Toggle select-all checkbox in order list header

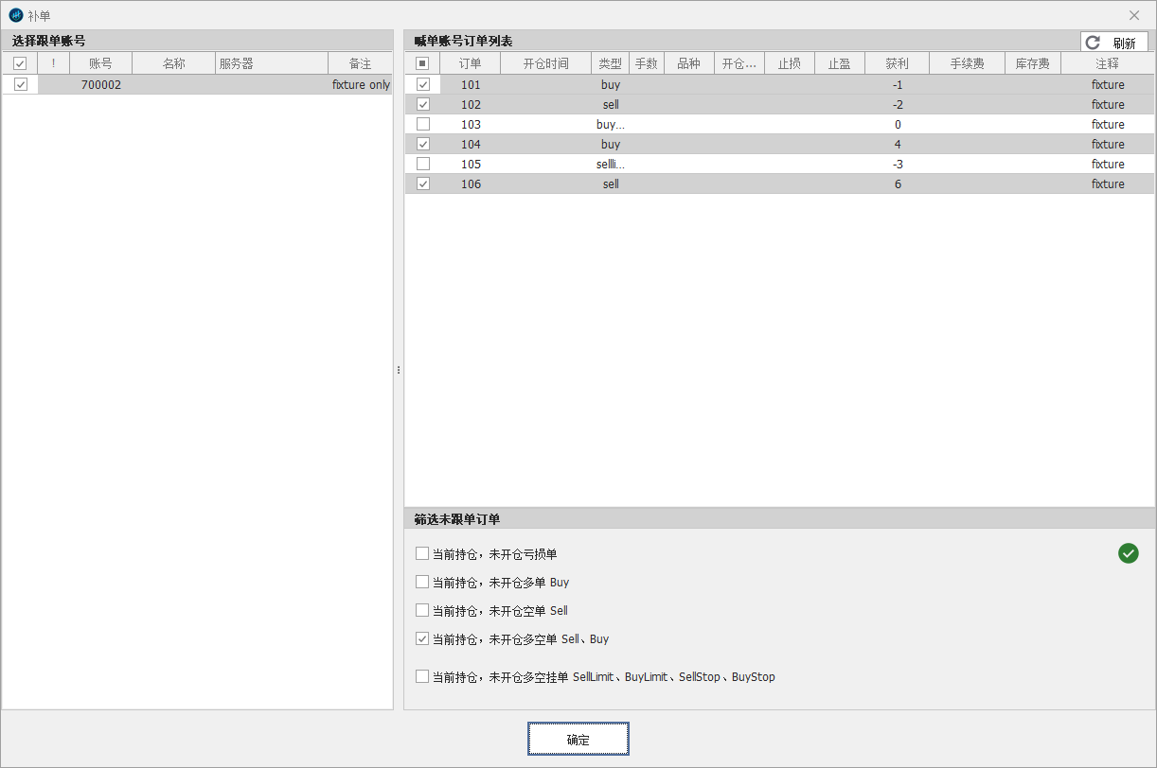coord(422,63)
